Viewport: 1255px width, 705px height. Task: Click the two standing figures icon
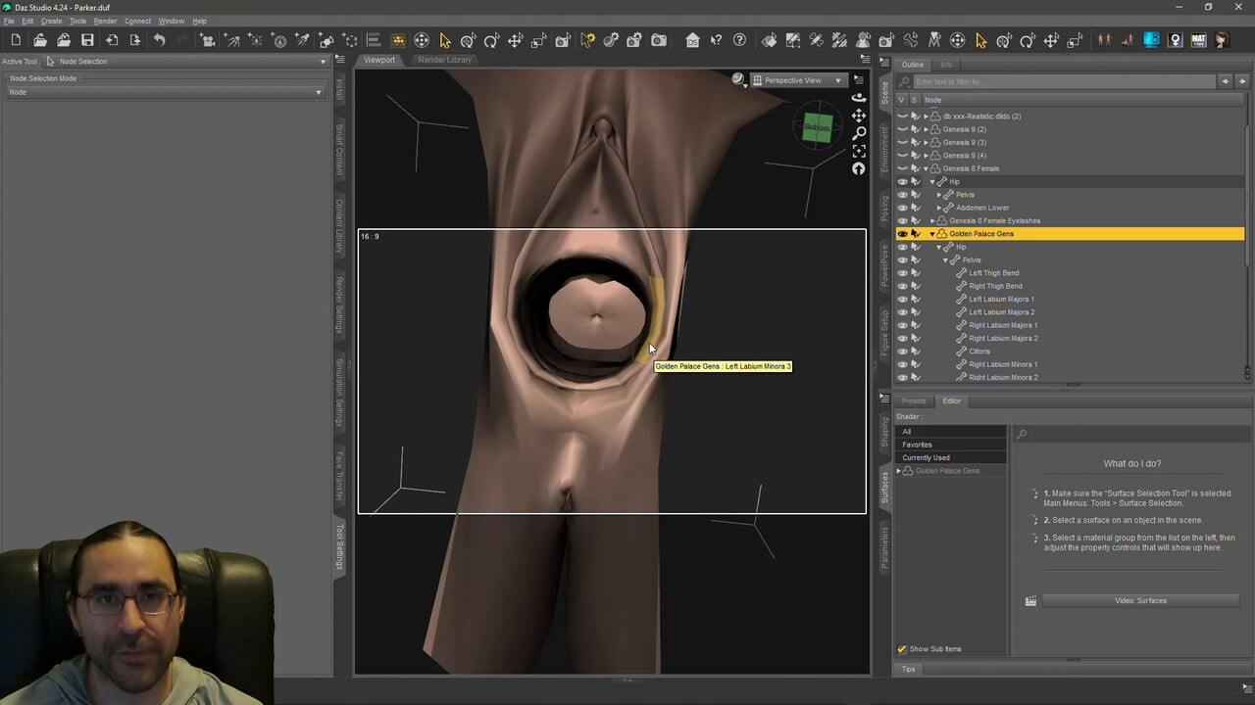point(1104,40)
